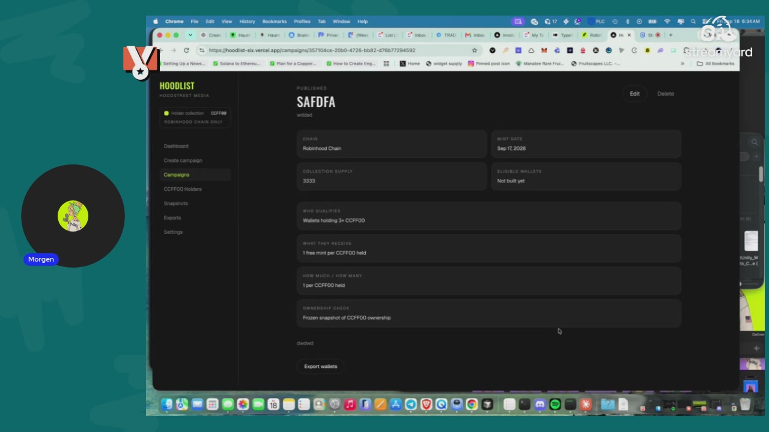This screenshot has width=769, height=432.
Task: Switch to the TRAD browser tab
Action: coord(447,35)
